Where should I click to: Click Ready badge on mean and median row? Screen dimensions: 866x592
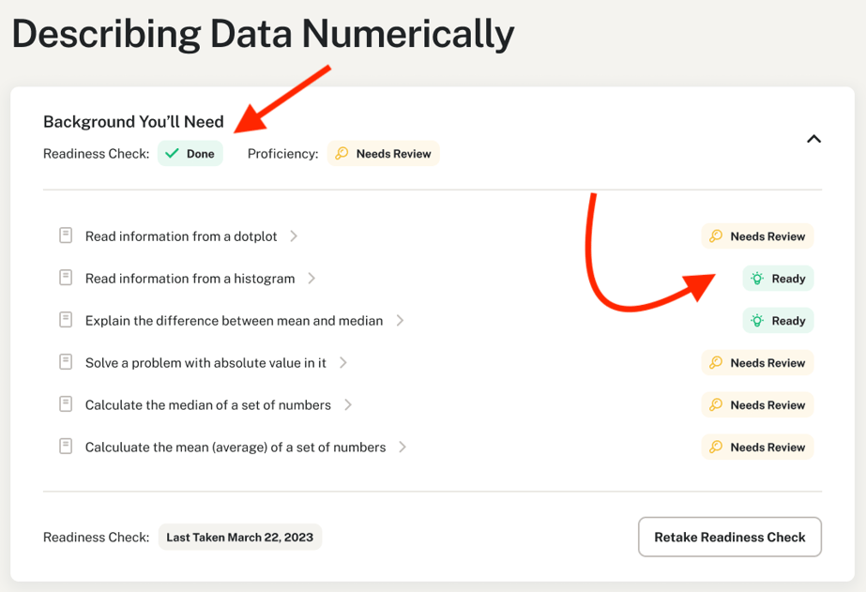tap(778, 321)
